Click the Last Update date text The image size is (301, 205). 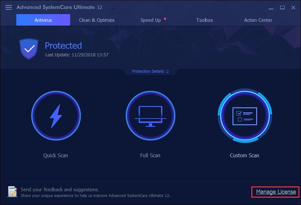click(77, 55)
